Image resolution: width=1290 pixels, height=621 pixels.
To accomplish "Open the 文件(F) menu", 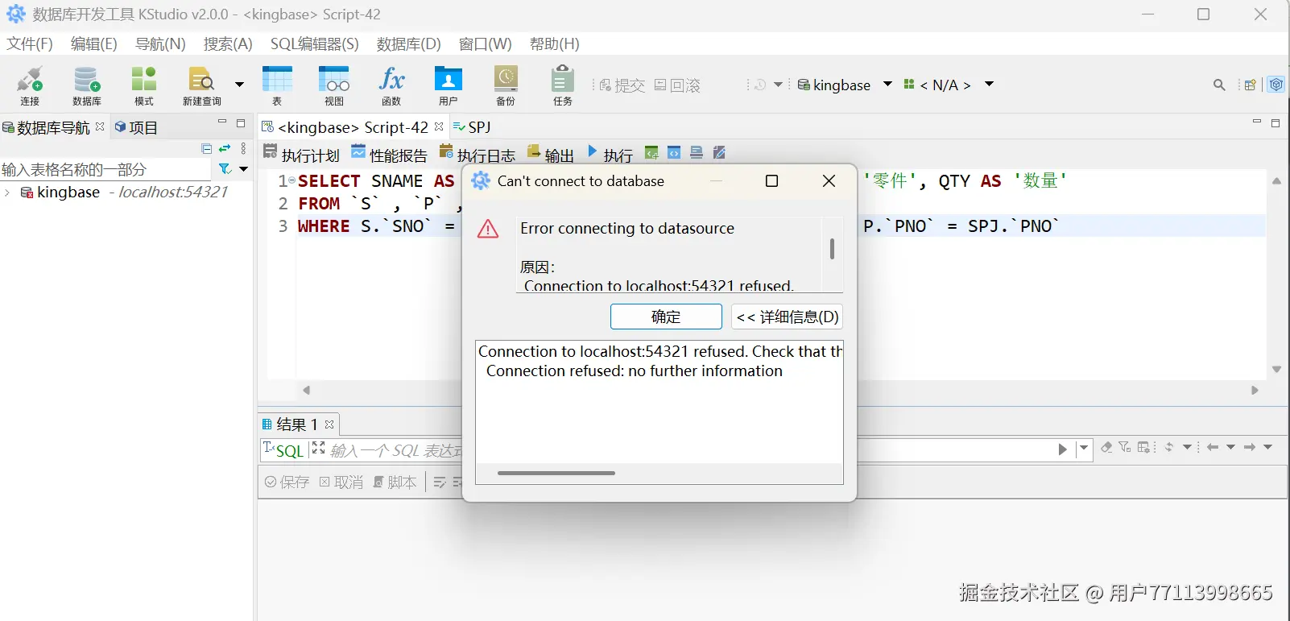I will point(30,43).
